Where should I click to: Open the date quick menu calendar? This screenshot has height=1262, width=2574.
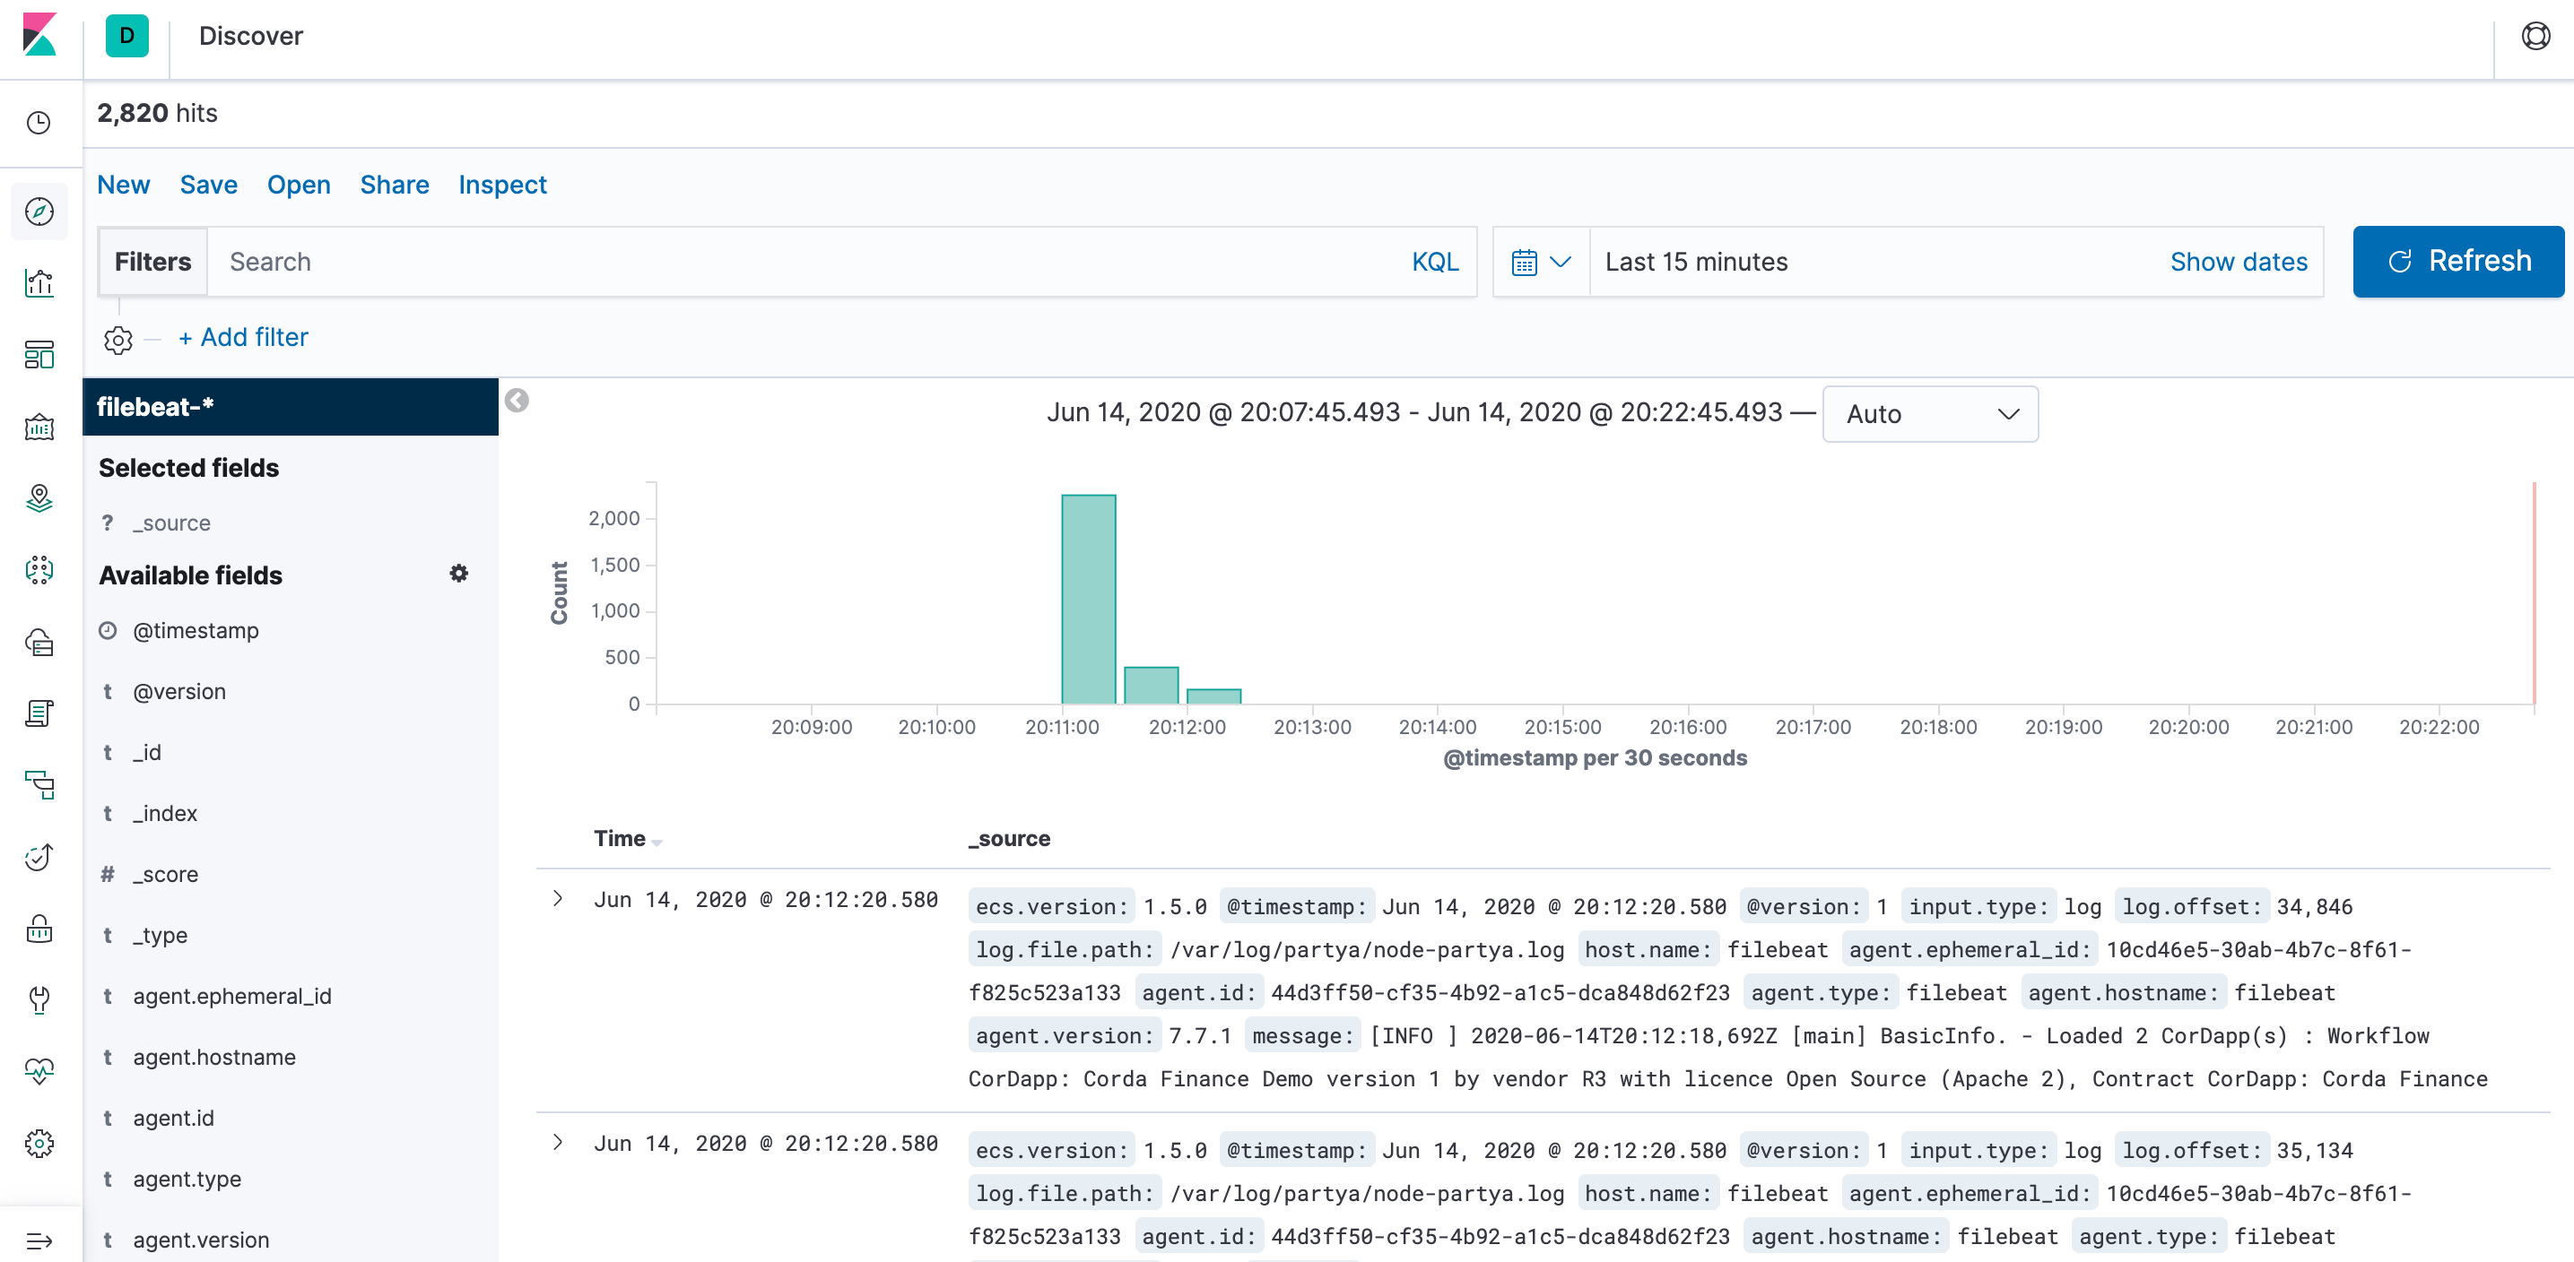click(x=1541, y=262)
